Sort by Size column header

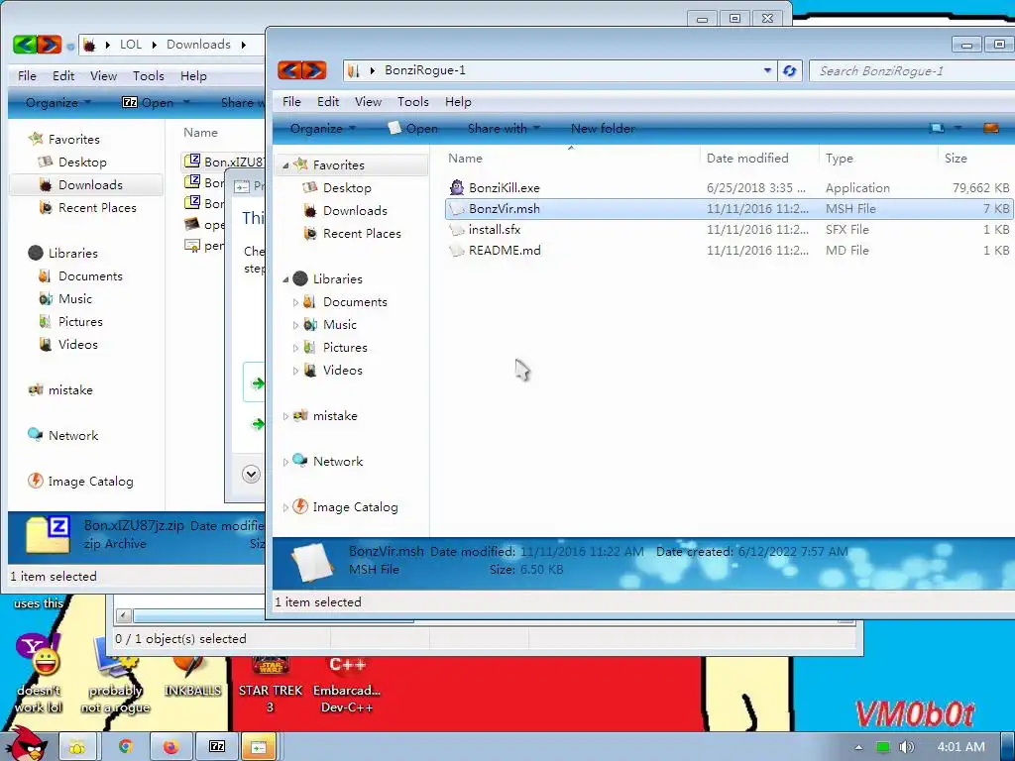[x=956, y=158]
